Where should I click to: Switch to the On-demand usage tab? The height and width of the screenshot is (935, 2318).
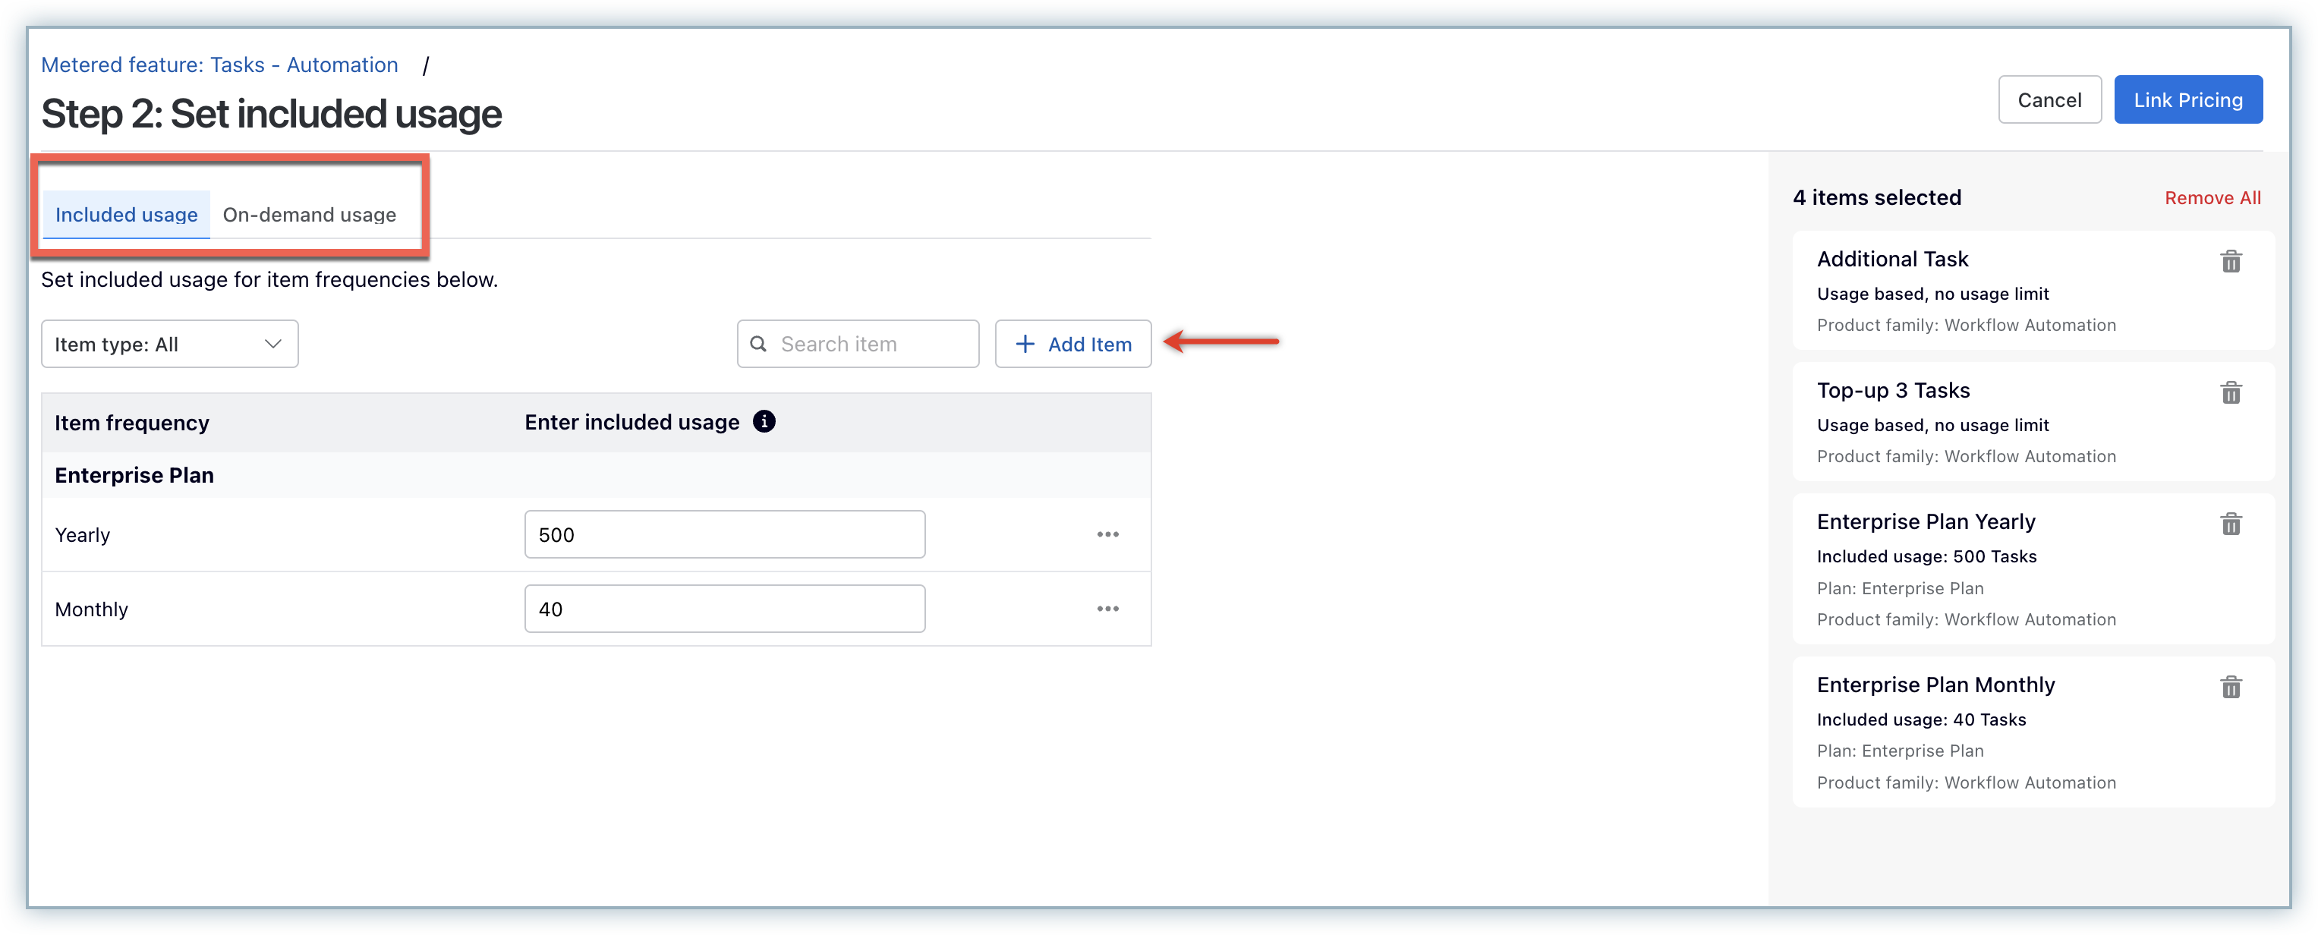(x=310, y=214)
